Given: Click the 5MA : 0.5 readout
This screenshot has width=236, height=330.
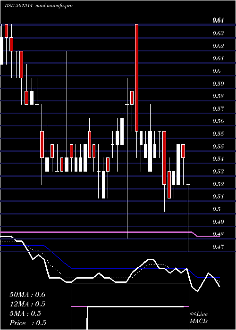Looking at the screenshot, I should point(25,313).
